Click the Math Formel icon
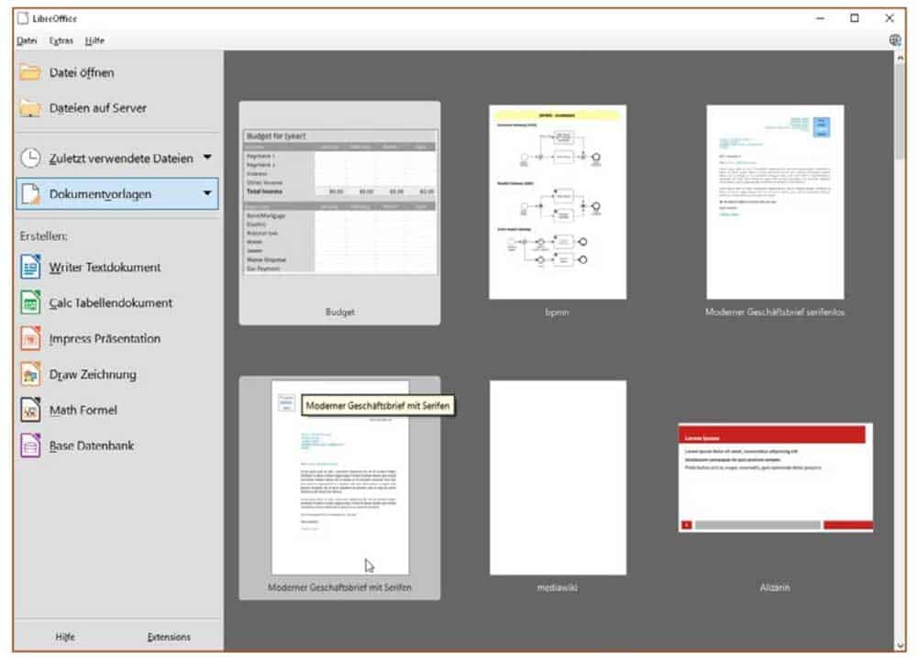The width and height of the screenshot is (917, 658). (30, 410)
